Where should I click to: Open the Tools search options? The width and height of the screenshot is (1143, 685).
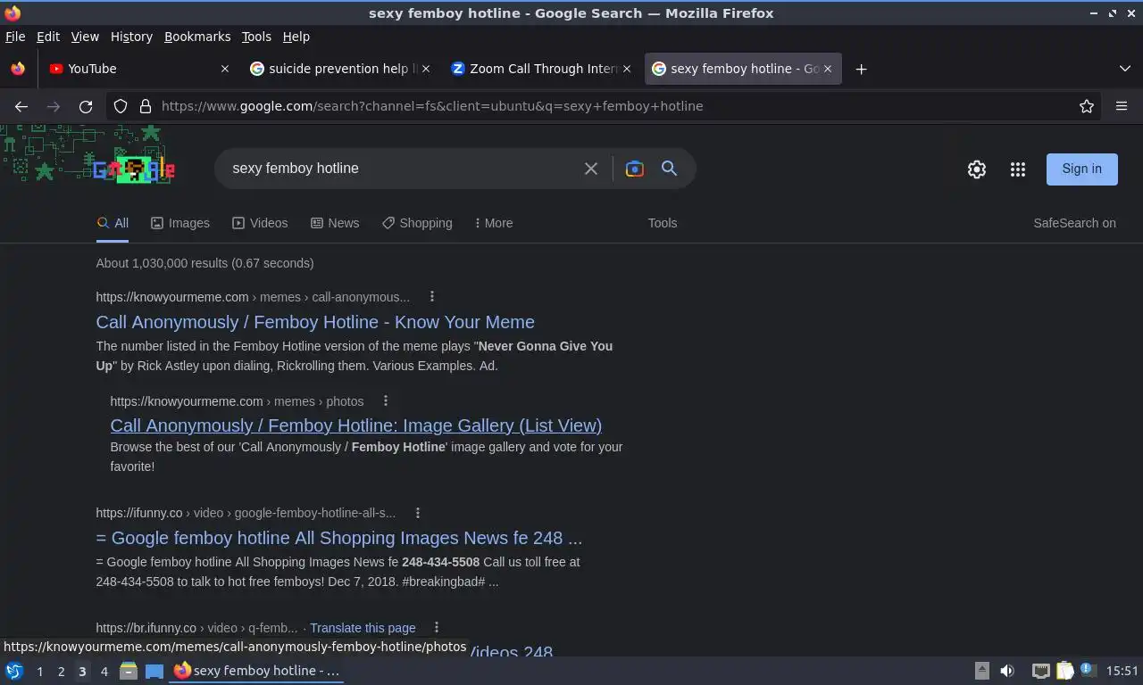pos(663,223)
